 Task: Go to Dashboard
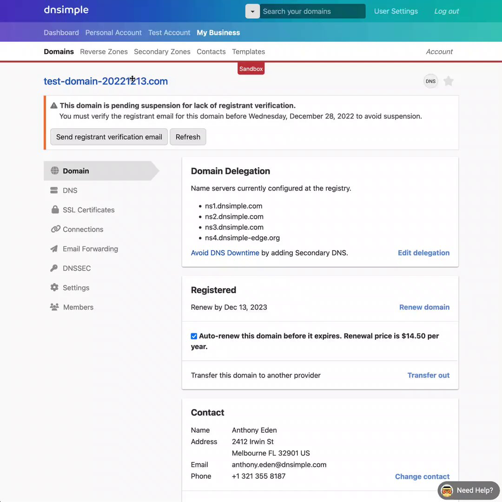click(x=61, y=33)
